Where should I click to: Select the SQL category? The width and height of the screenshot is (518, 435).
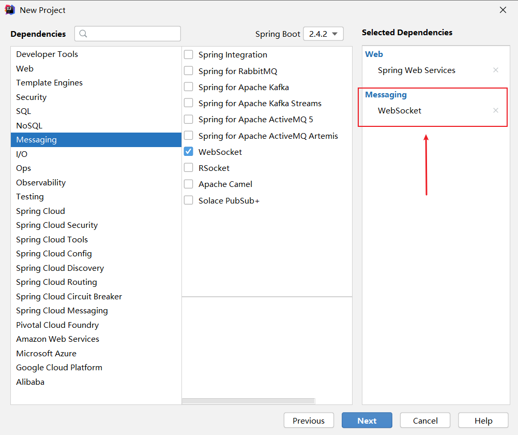tap(96, 111)
